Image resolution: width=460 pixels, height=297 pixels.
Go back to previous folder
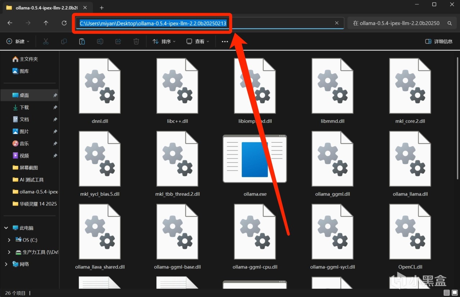(10, 23)
